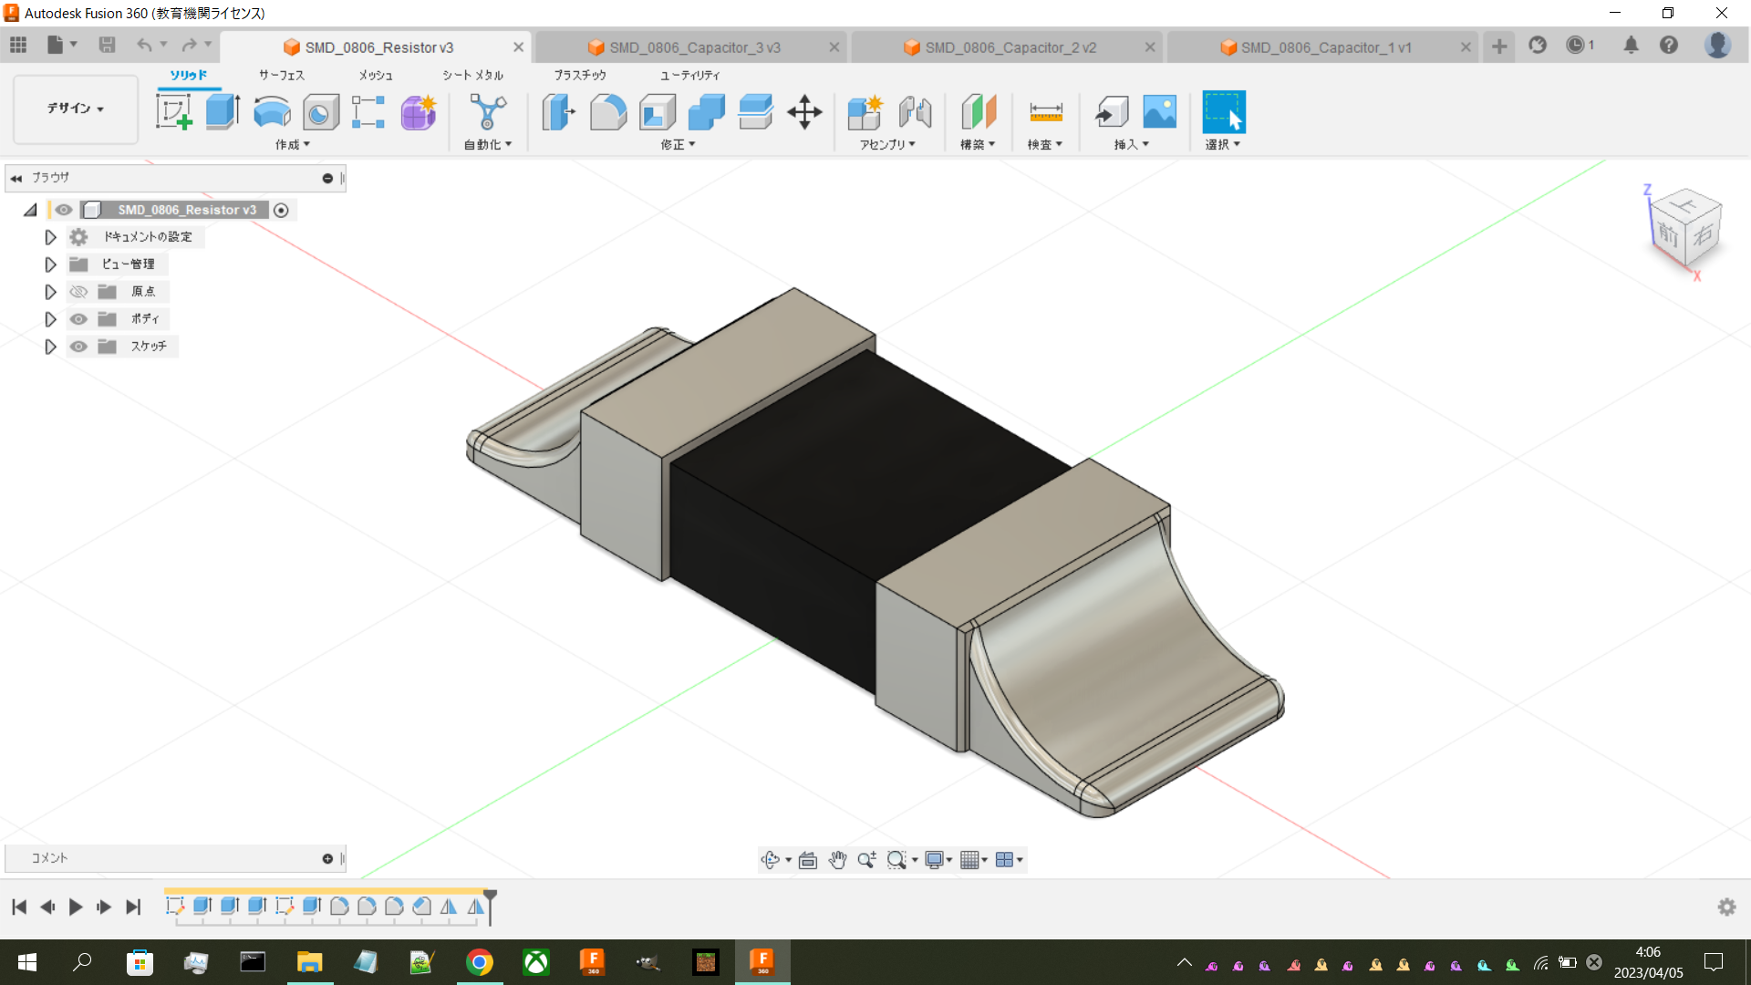Screen dimensions: 1751x985
Task: Toggle visibility of スケッチ folder
Action: pos(79,347)
